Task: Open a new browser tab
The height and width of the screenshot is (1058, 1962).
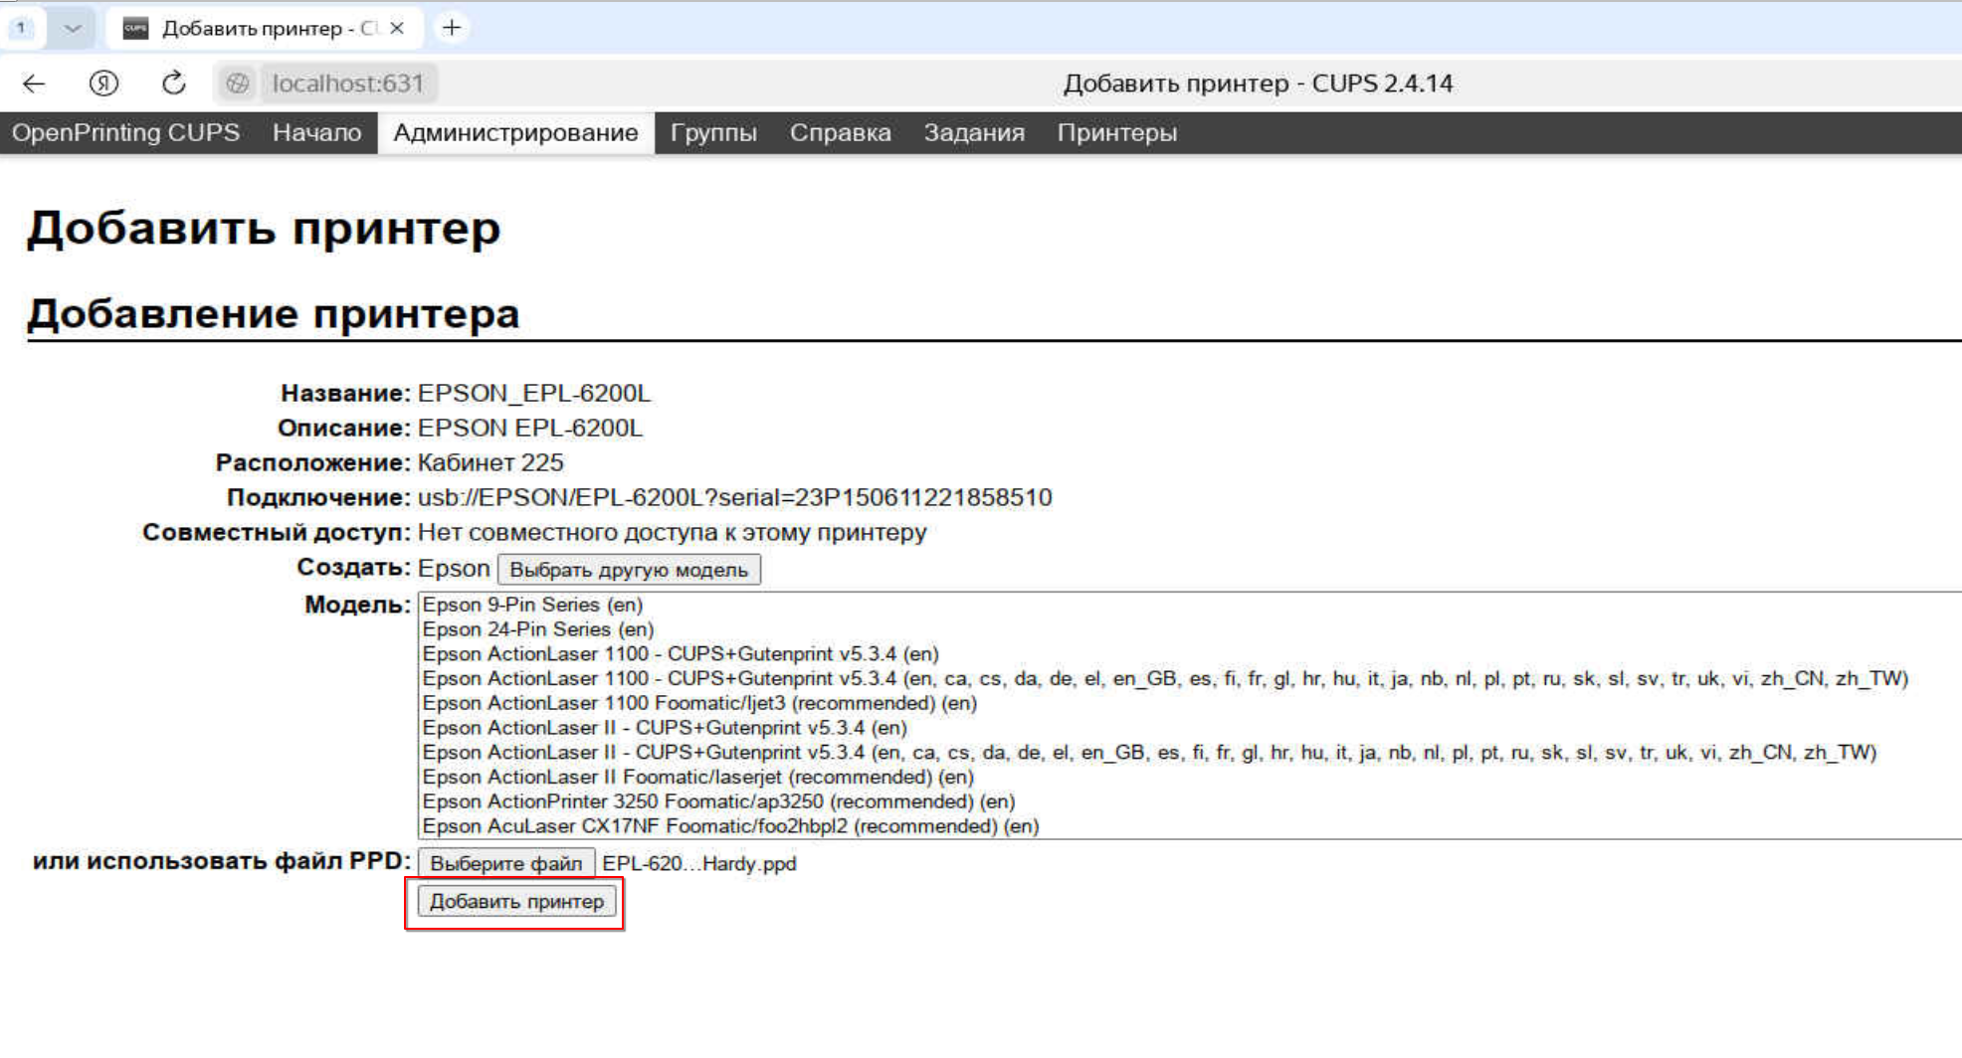Action: coord(452,28)
